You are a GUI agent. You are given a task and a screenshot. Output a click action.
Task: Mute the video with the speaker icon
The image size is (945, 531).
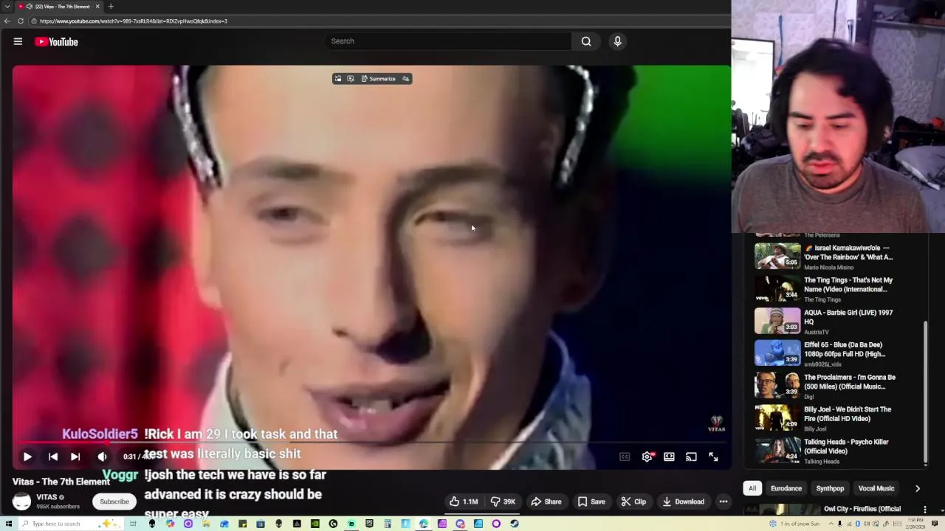(x=102, y=457)
